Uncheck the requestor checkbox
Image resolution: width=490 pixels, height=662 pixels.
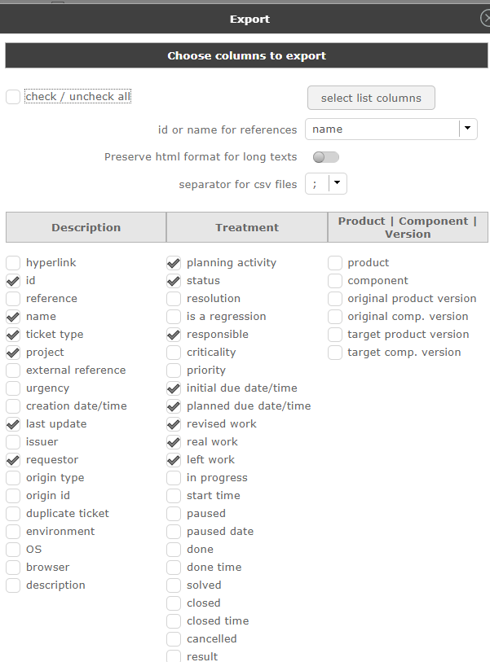(13, 460)
